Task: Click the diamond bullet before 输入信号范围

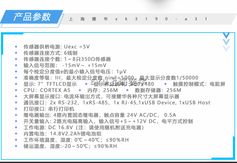Action: [16, 65]
